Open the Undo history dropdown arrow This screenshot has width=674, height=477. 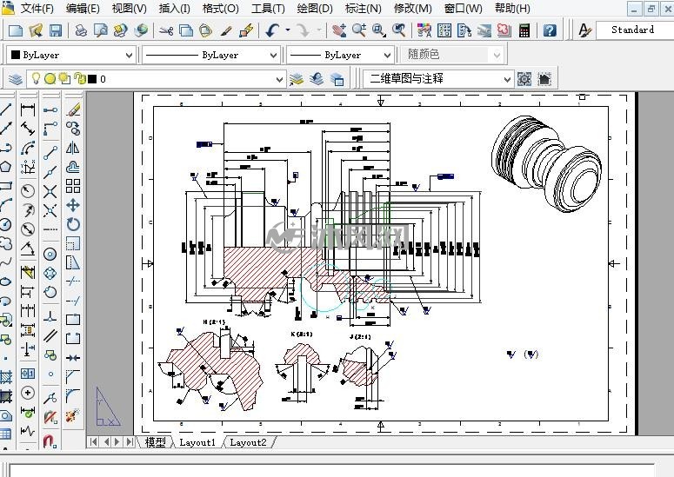(288, 30)
